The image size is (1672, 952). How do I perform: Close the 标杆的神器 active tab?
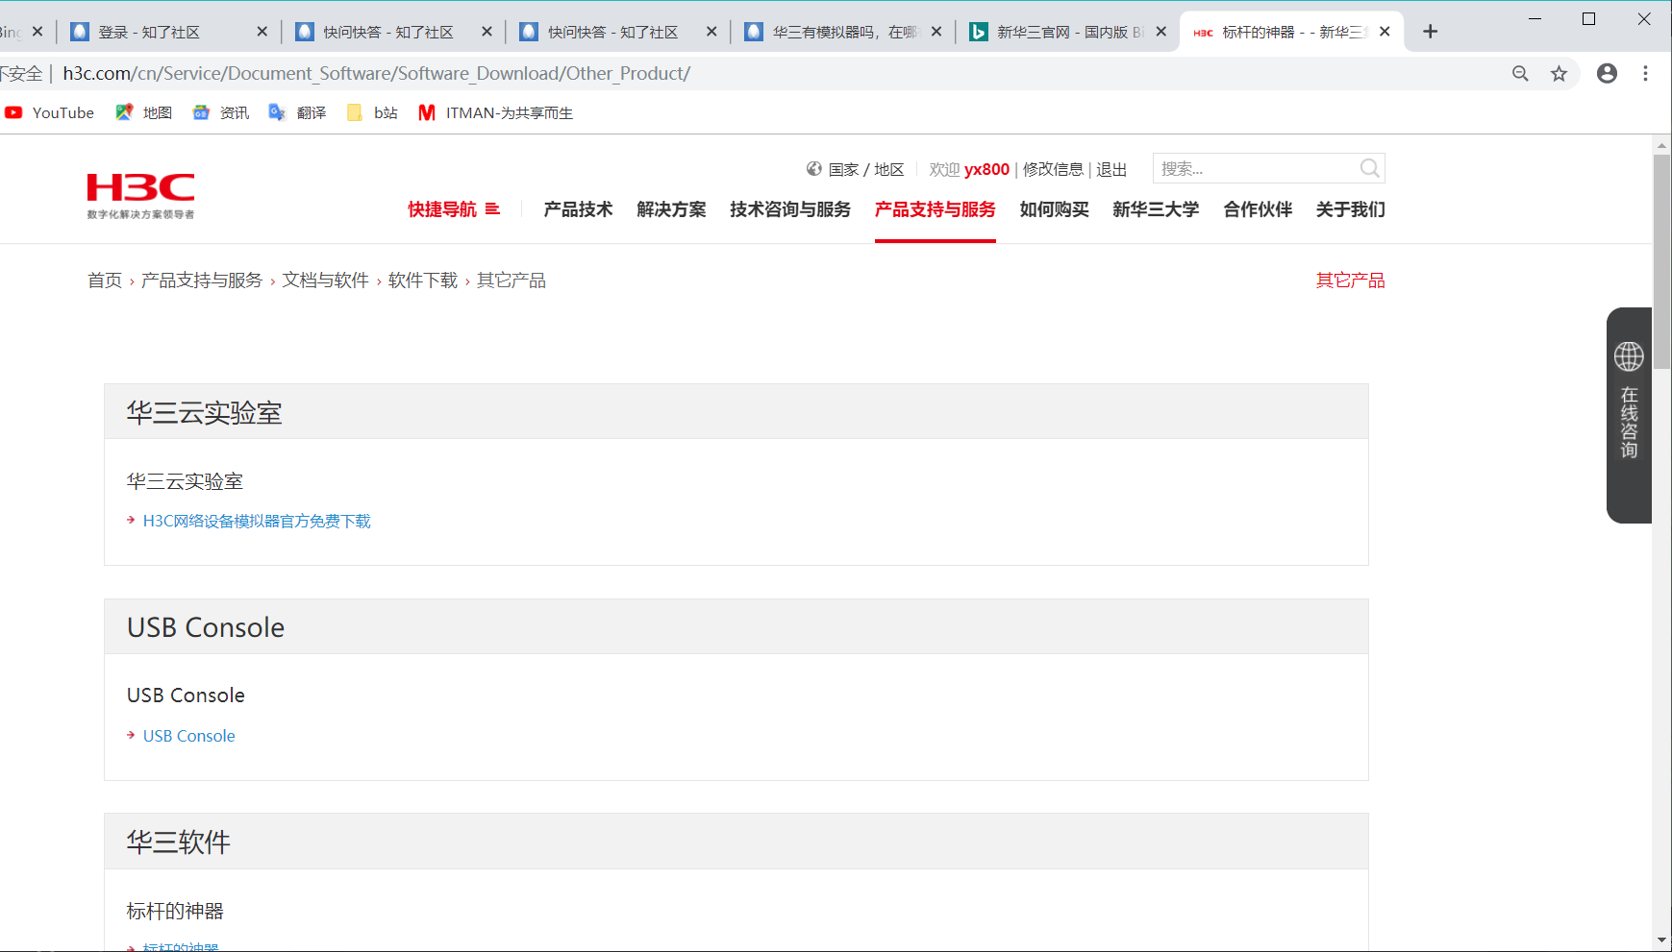(1384, 32)
